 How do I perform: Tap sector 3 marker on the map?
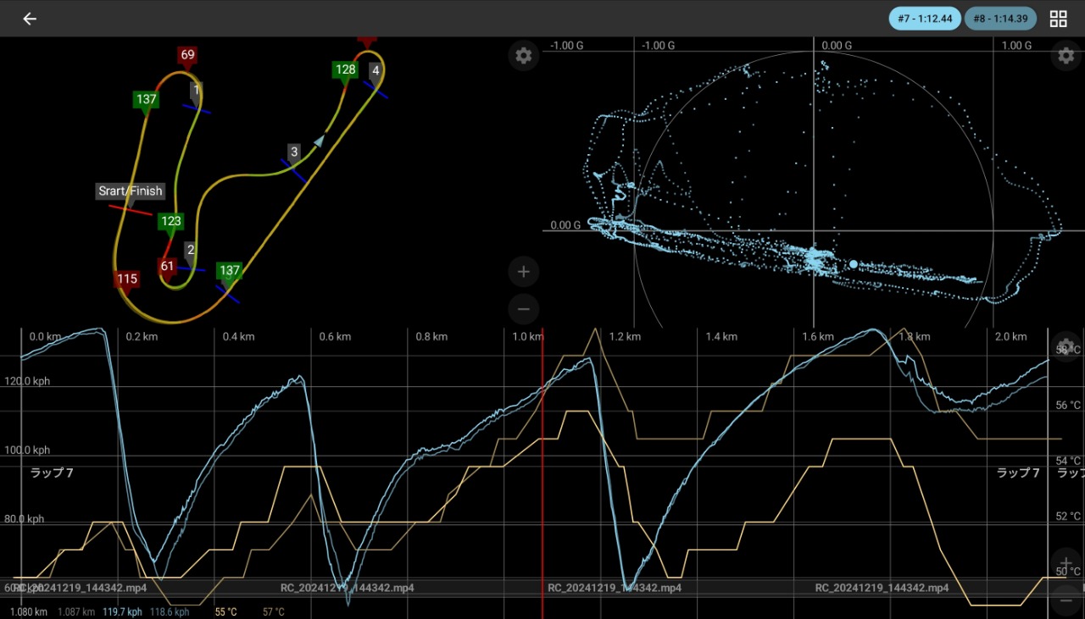293,154
